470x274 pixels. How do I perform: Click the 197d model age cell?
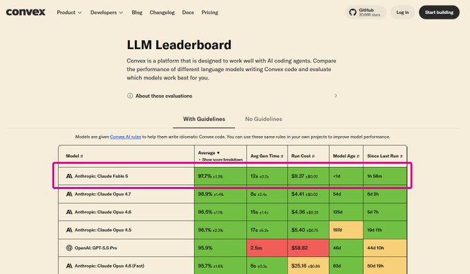click(346, 230)
